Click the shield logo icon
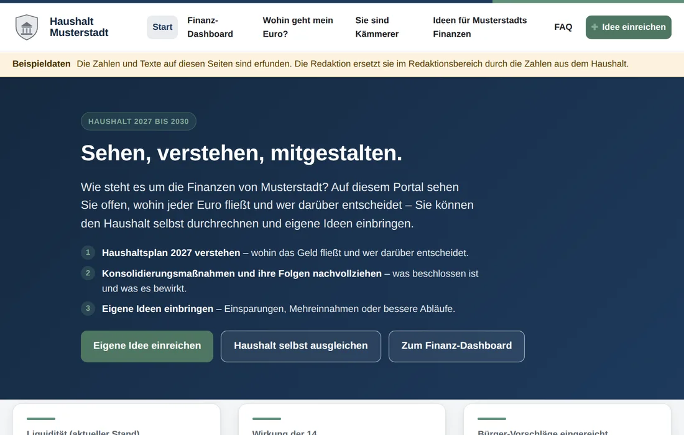684x435 pixels. pos(27,27)
